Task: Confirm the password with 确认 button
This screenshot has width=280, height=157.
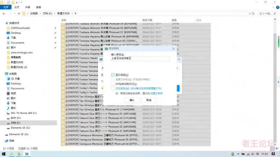Action: tap(132, 100)
